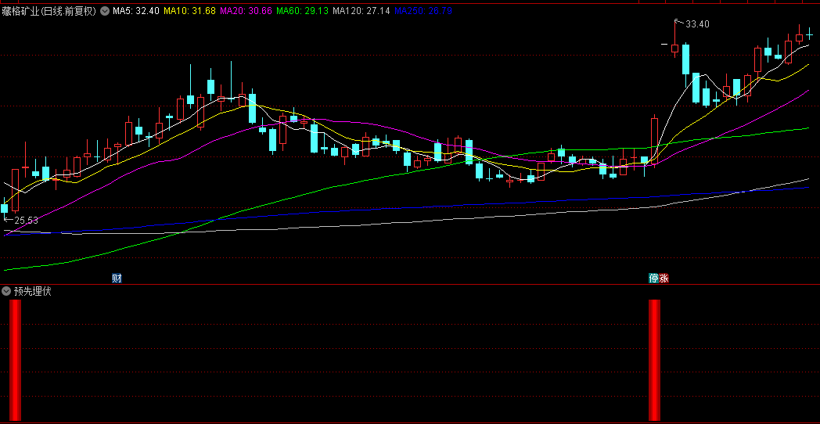Select the MA60: 29.13 label
This screenshot has width=820, height=424.
(x=302, y=10)
